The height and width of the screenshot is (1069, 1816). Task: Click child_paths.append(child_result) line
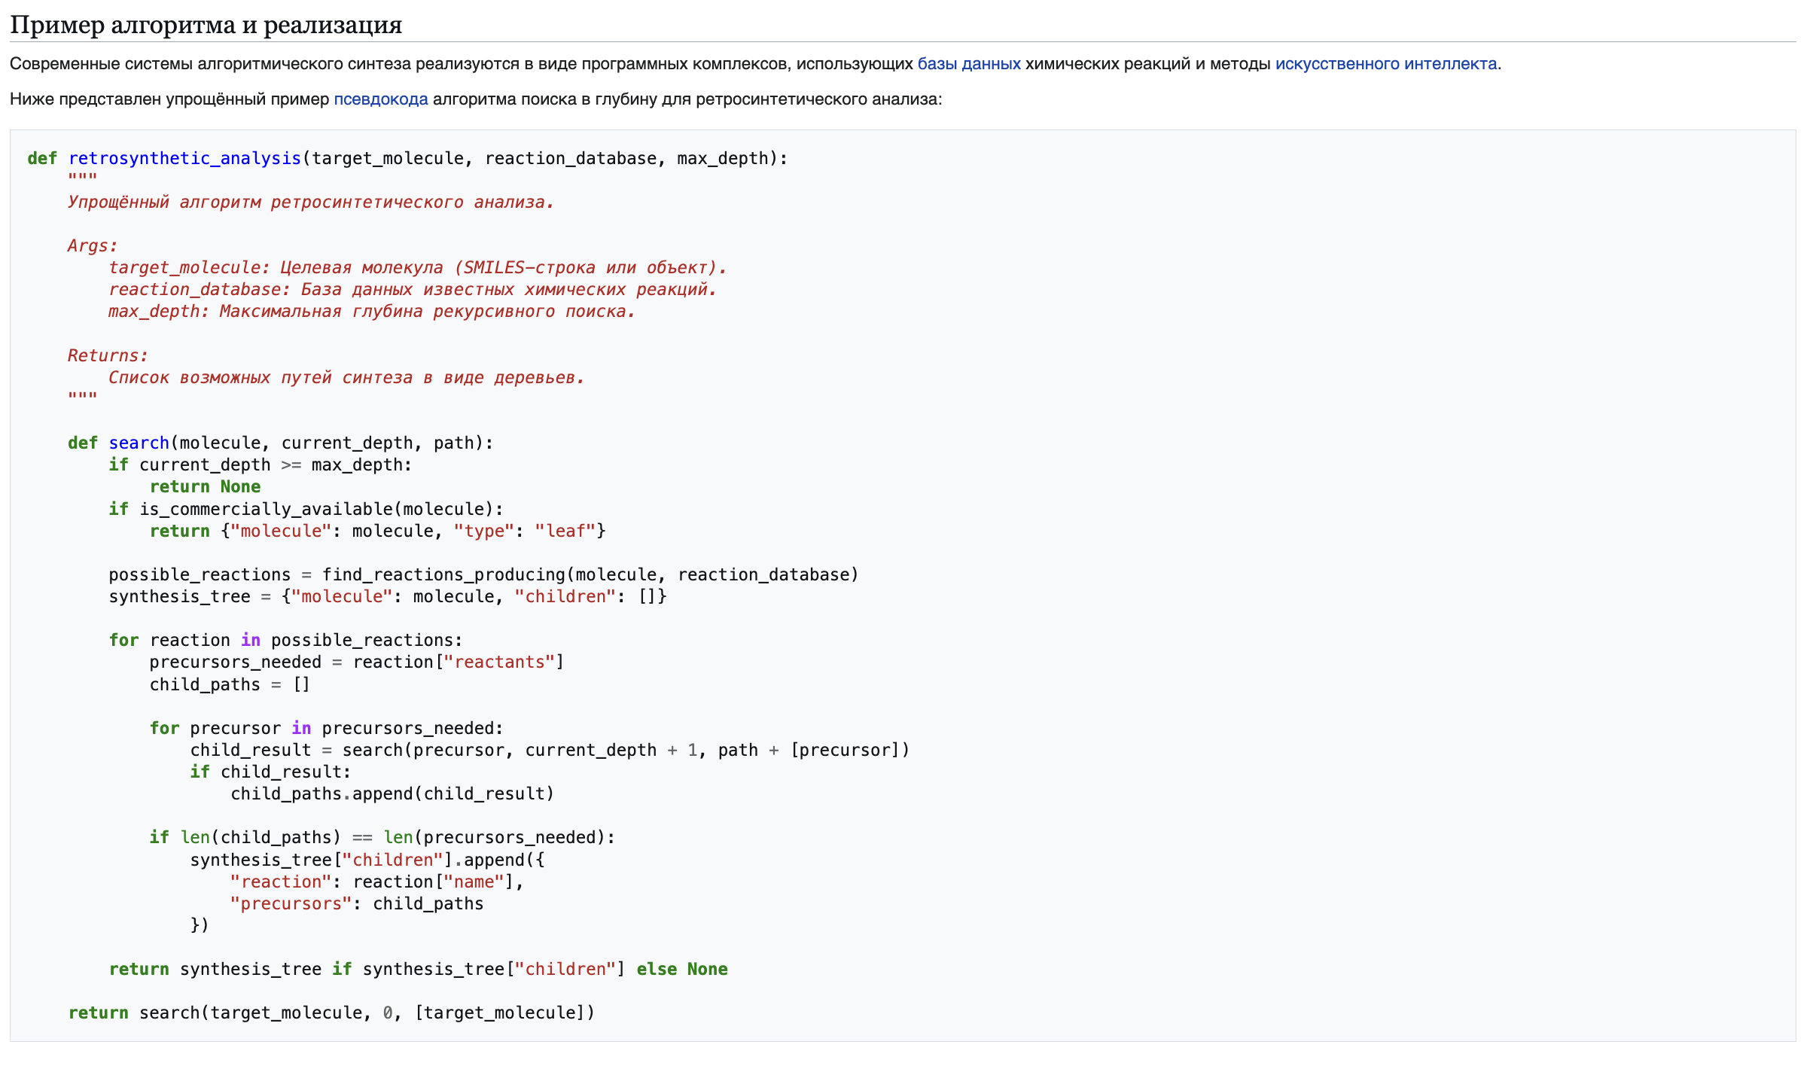(392, 793)
